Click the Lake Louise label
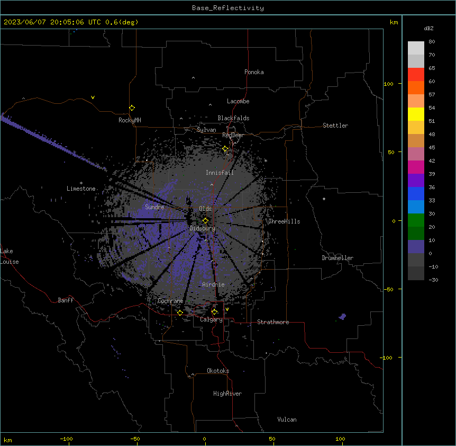This screenshot has height=446, width=456. pyautogui.click(x=10, y=256)
